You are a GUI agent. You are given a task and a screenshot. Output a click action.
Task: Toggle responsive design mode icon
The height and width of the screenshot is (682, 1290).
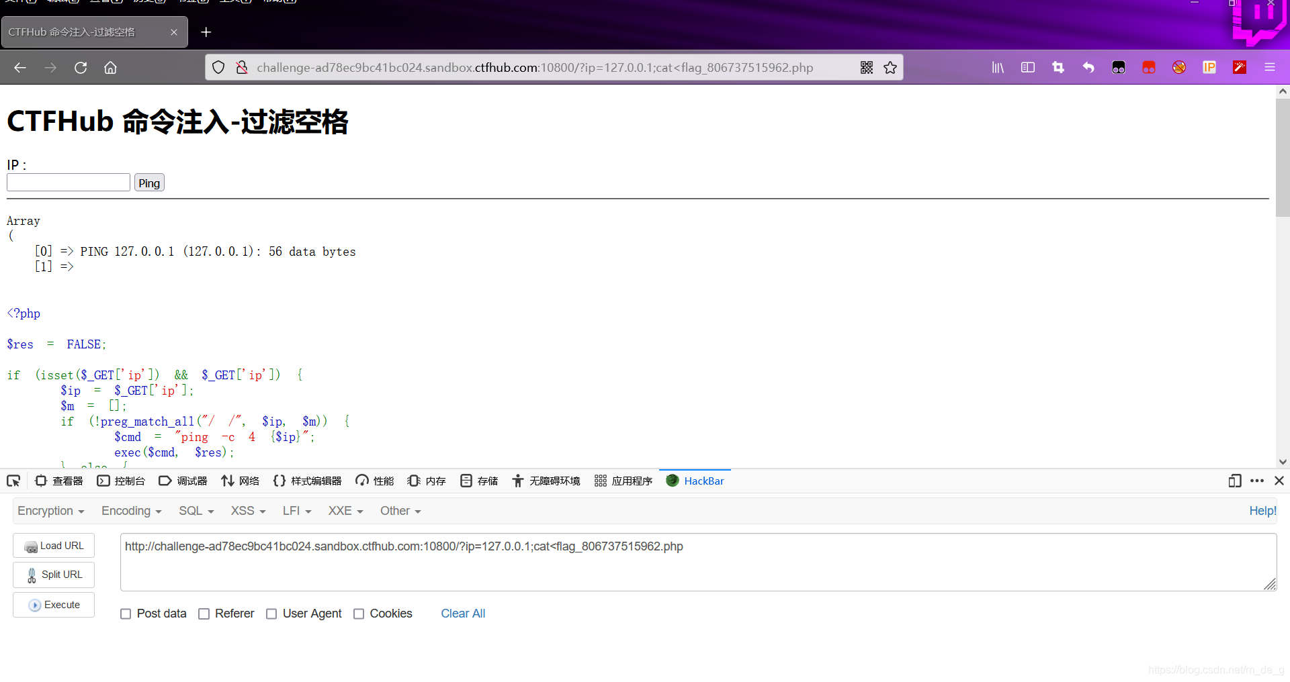(1235, 481)
